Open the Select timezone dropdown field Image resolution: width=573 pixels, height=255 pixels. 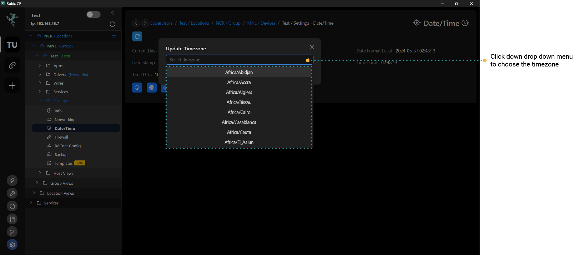click(x=240, y=60)
